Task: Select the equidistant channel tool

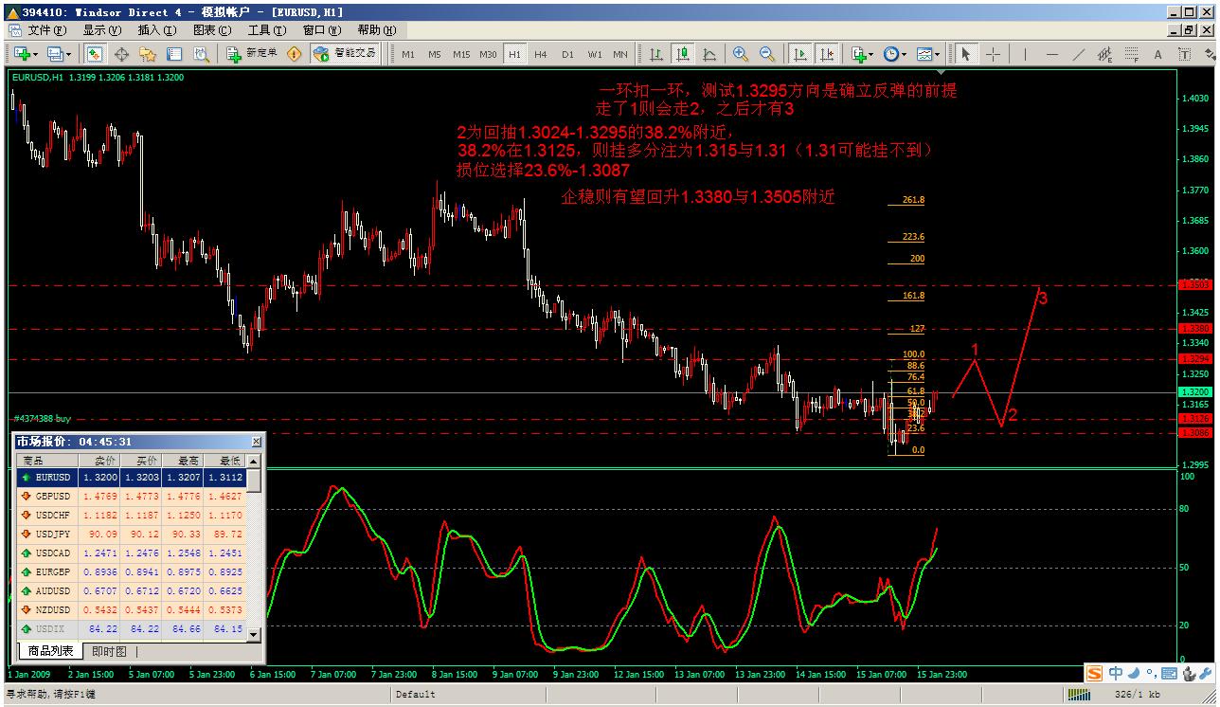Action: [x=1104, y=54]
